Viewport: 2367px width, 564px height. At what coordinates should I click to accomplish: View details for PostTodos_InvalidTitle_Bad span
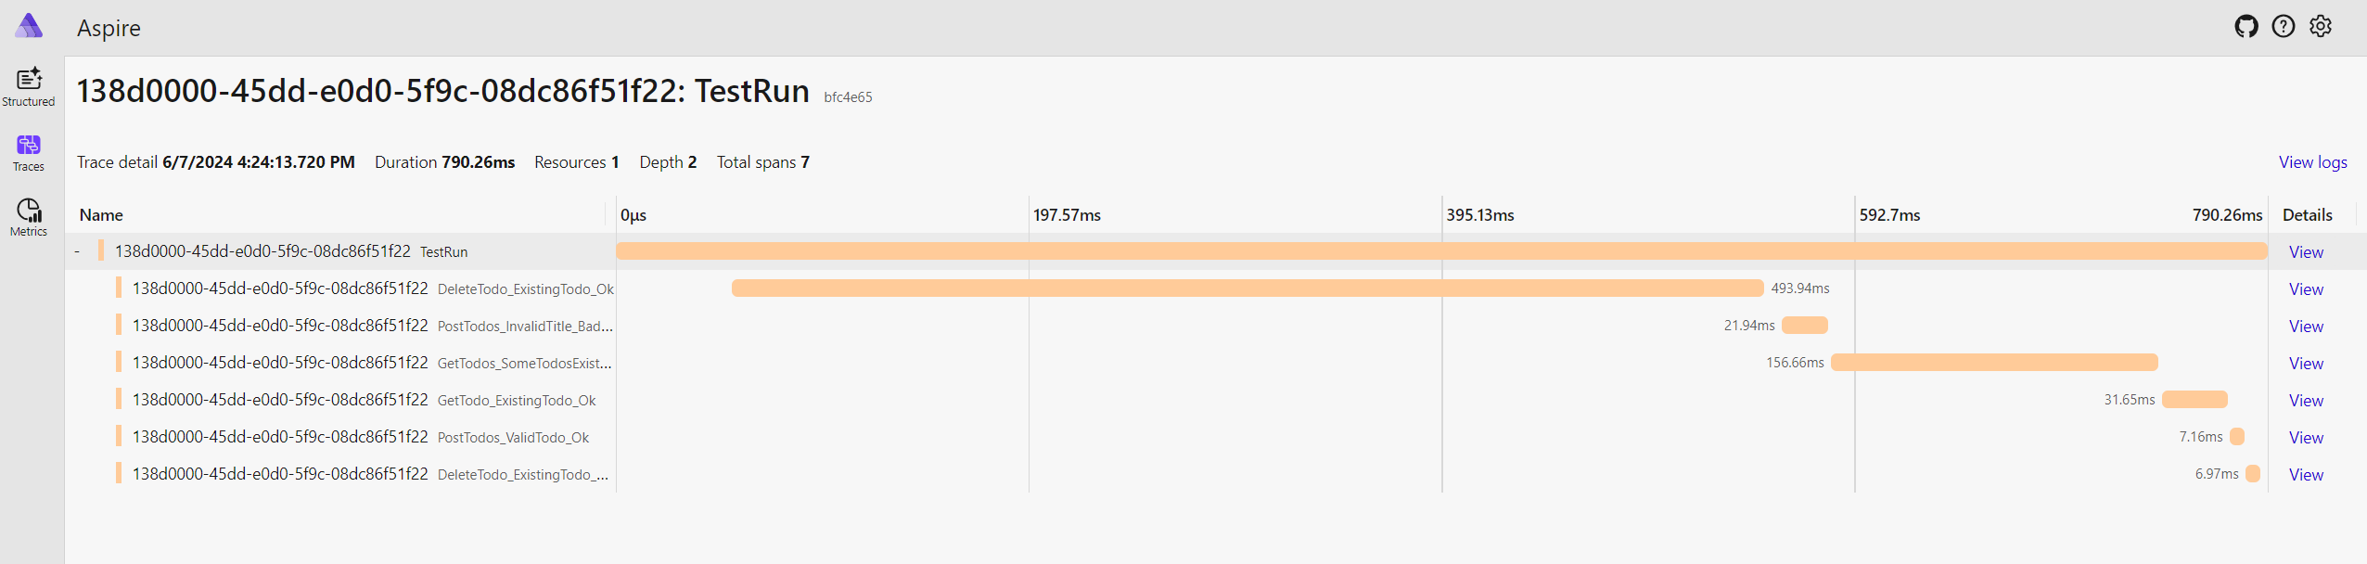(x=2306, y=327)
